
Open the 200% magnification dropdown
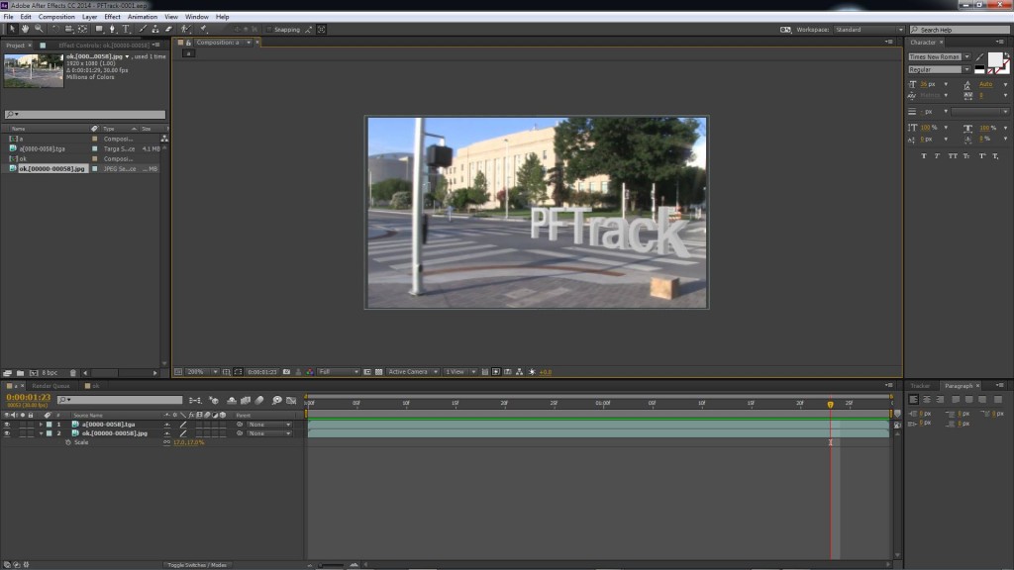coord(202,372)
